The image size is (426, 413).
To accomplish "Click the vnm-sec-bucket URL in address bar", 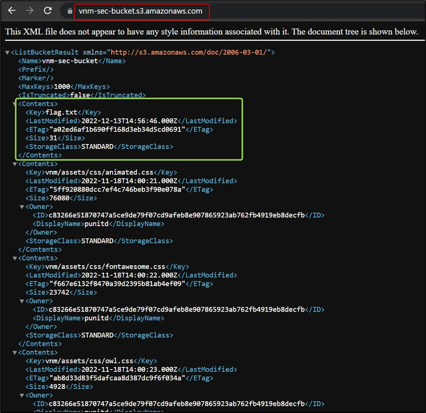I will (x=140, y=11).
